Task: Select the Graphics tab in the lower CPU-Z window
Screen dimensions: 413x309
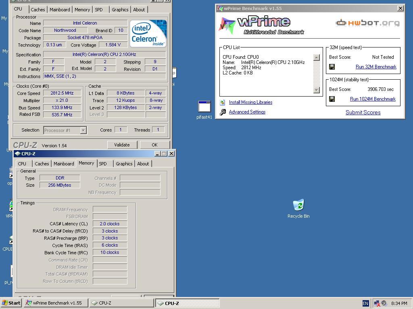Action: coord(124,164)
